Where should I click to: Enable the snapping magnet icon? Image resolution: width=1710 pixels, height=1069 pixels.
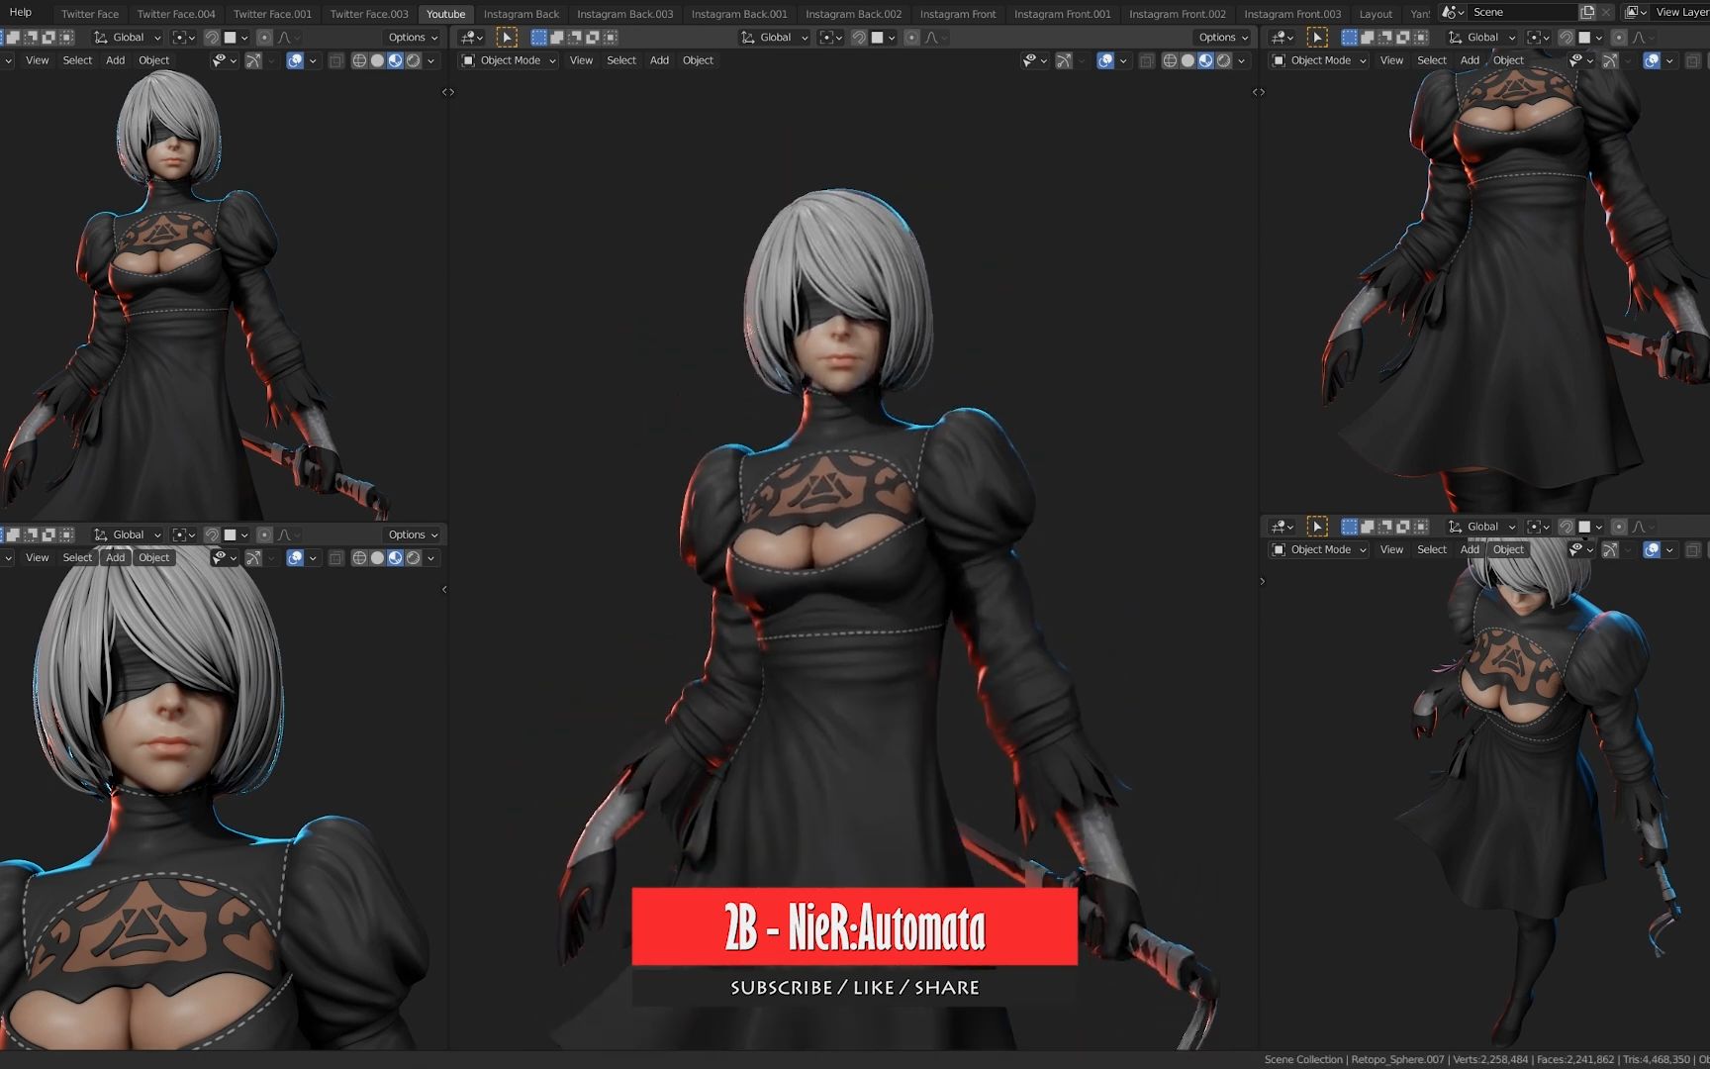pyautogui.click(x=860, y=37)
